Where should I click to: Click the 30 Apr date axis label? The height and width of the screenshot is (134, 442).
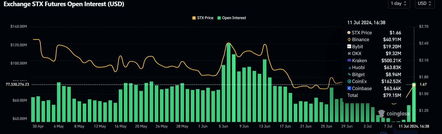[38, 127]
